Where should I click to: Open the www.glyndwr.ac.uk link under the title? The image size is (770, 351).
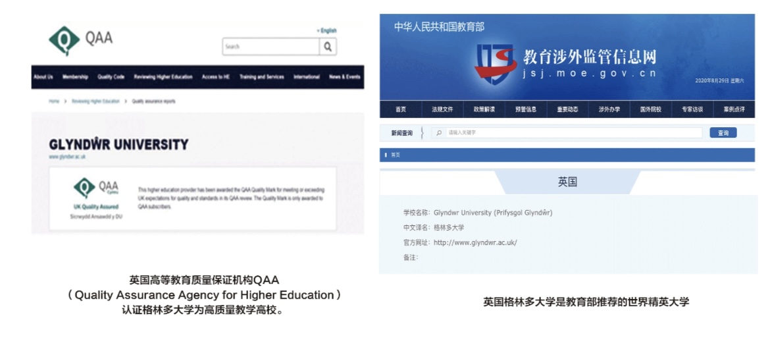pos(67,157)
